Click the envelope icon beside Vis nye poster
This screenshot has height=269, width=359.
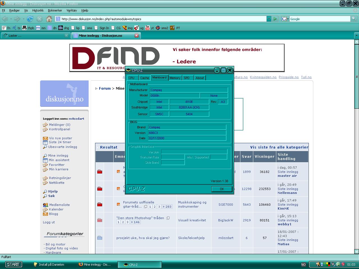tap(45, 138)
